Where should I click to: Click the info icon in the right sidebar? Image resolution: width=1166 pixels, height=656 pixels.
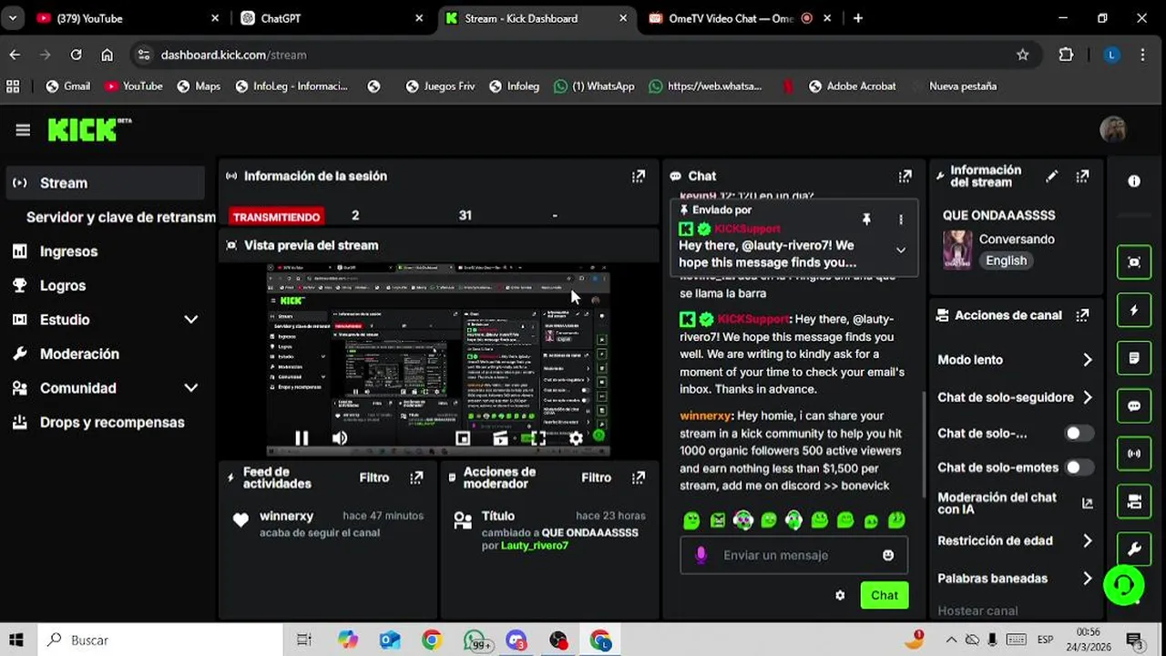coord(1134,181)
